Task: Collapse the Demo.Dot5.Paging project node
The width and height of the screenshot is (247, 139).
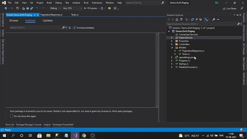Action: click(x=169, y=31)
